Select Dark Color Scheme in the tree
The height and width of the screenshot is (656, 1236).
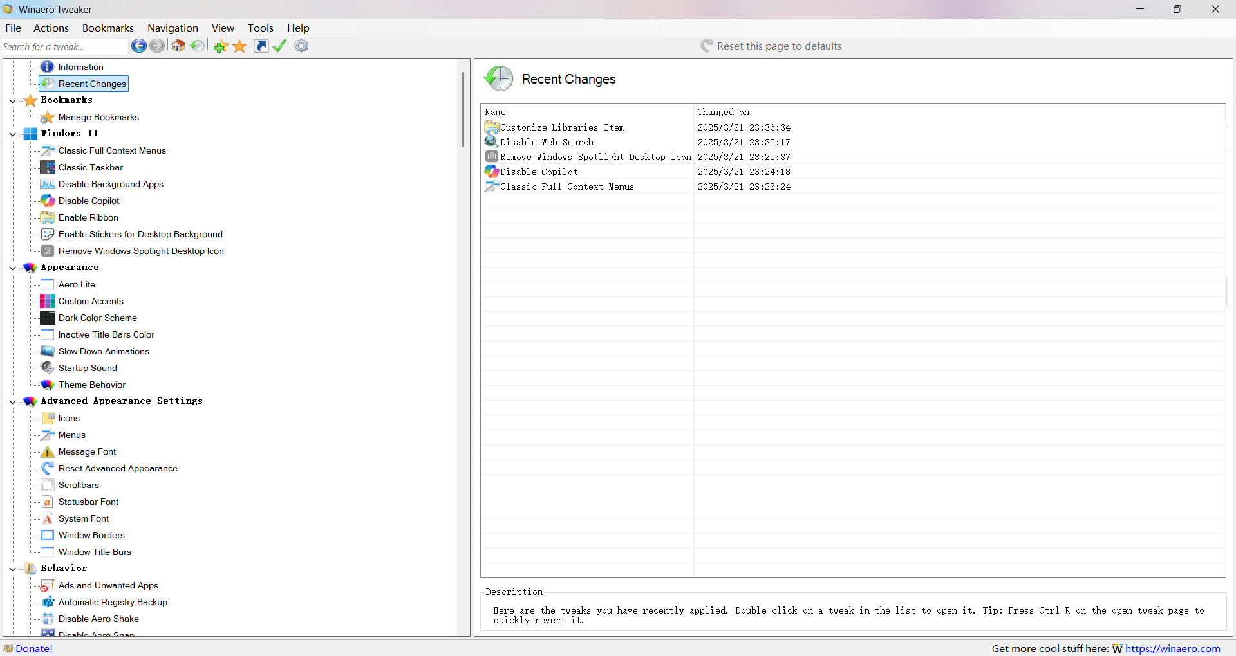pyautogui.click(x=97, y=318)
